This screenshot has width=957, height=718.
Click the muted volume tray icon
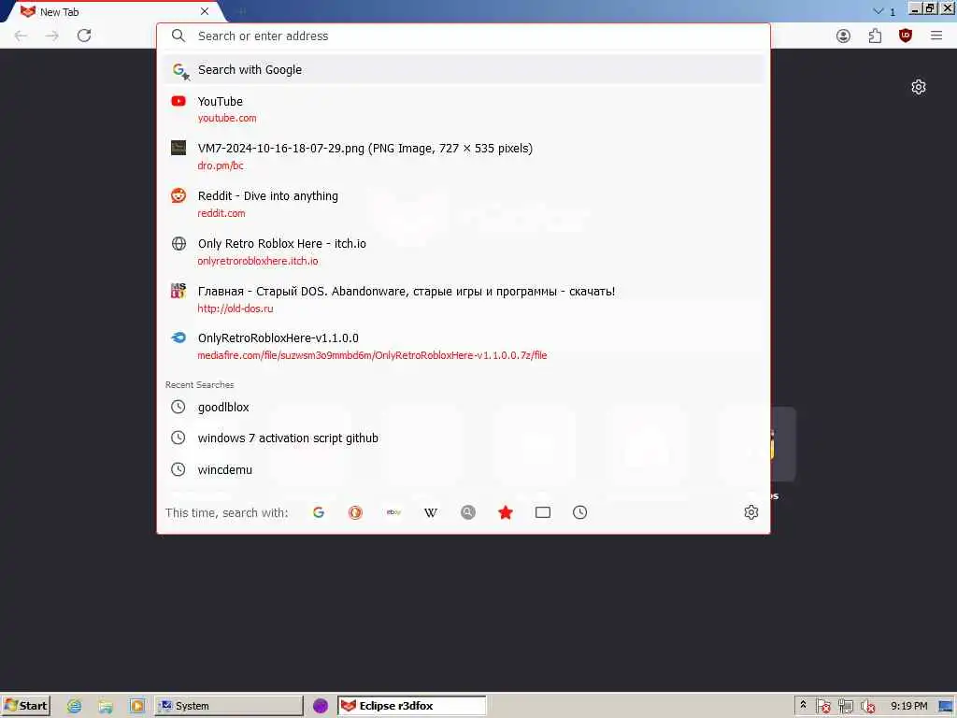tap(867, 706)
